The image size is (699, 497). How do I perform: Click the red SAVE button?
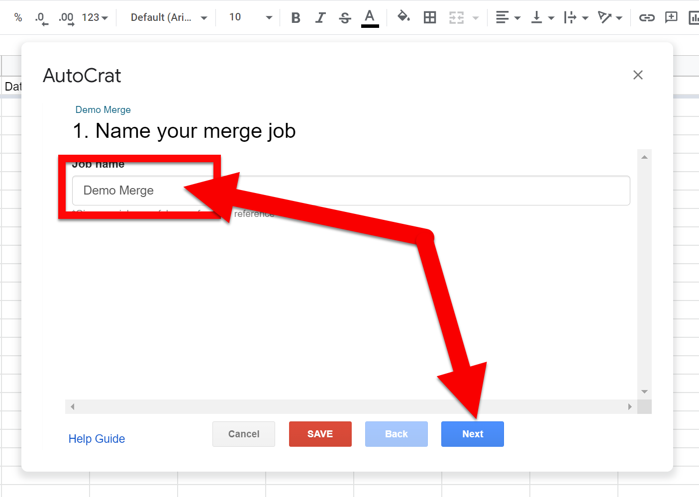(x=320, y=434)
